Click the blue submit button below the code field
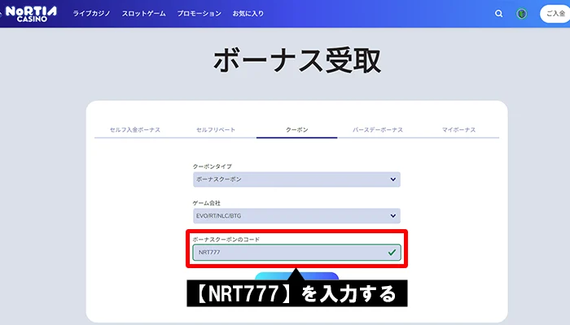The image size is (570, 325). (x=269, y=275)
